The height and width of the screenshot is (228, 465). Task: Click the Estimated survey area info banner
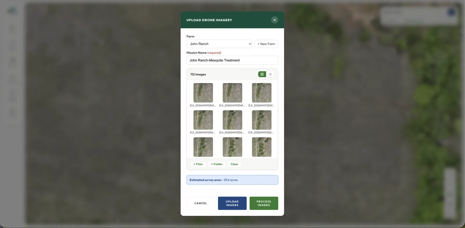[x=232, y=180]
